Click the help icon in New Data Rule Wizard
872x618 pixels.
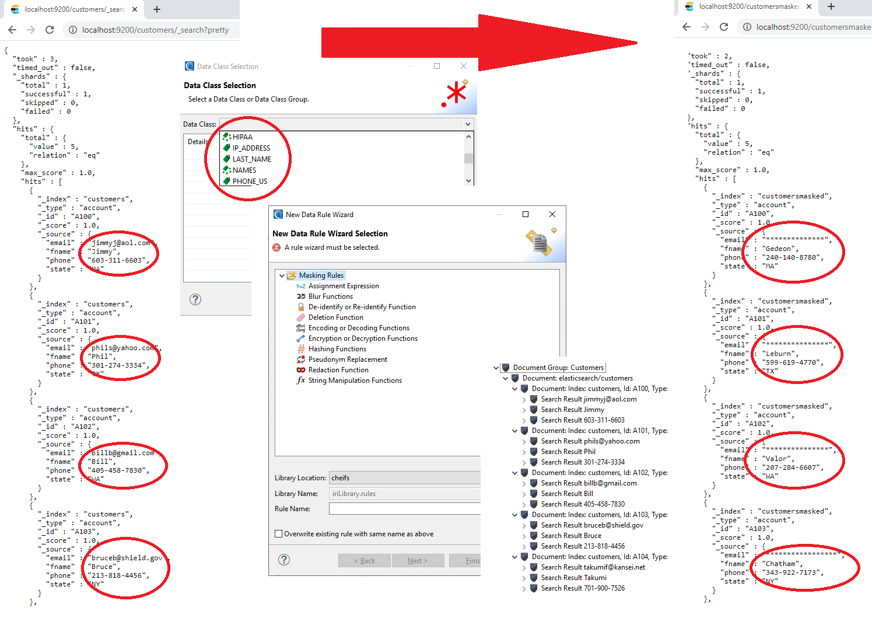pos(284,560)
